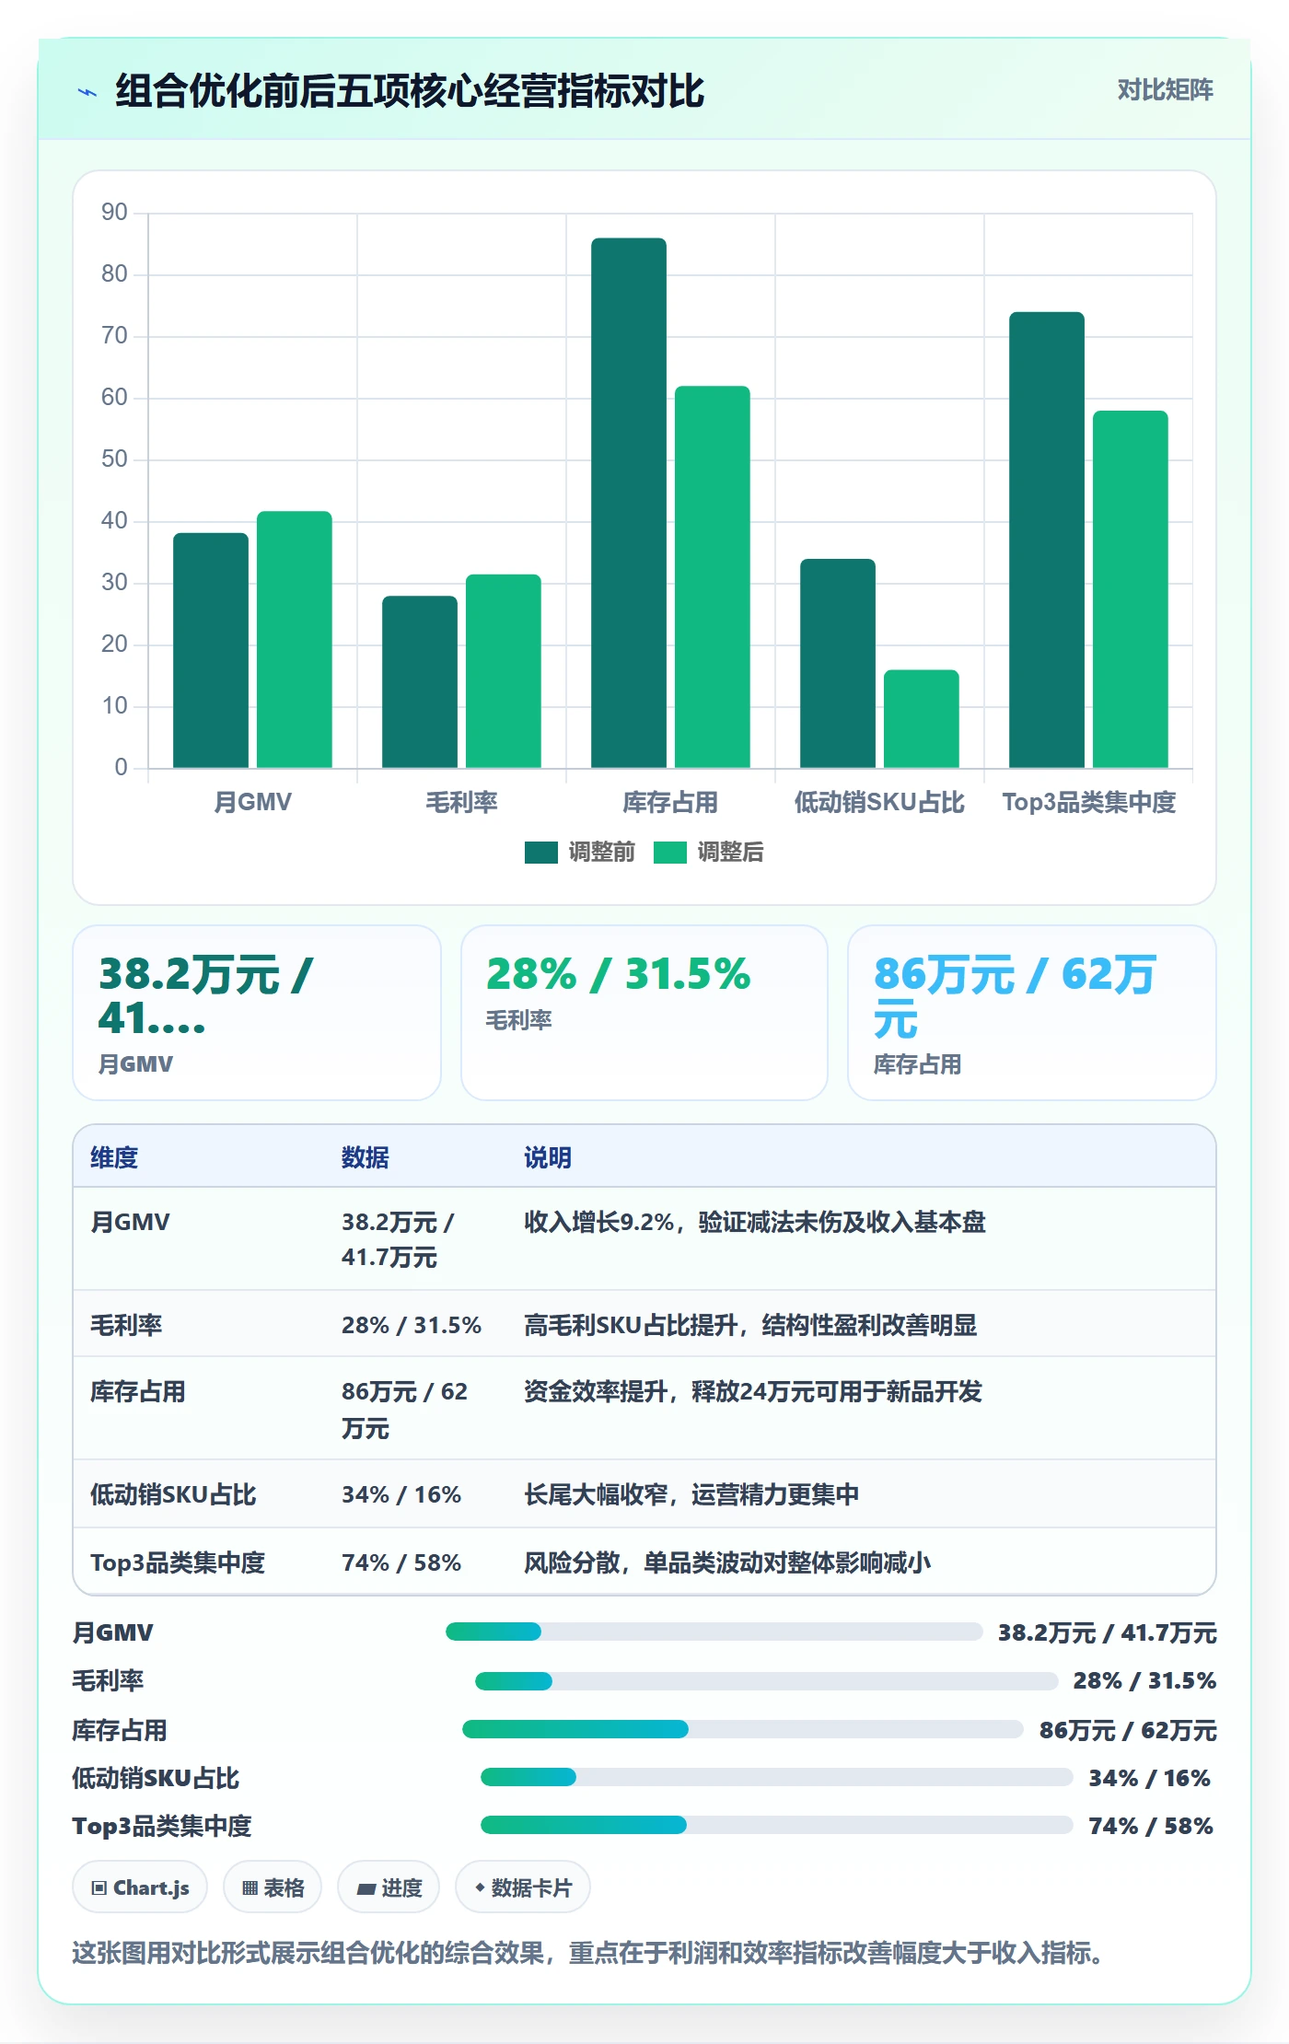Toggle the 调整后 legend swatch

tap(670, 853)
